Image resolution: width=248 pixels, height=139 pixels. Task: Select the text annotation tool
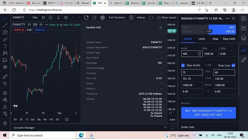[x=5, y=46]
